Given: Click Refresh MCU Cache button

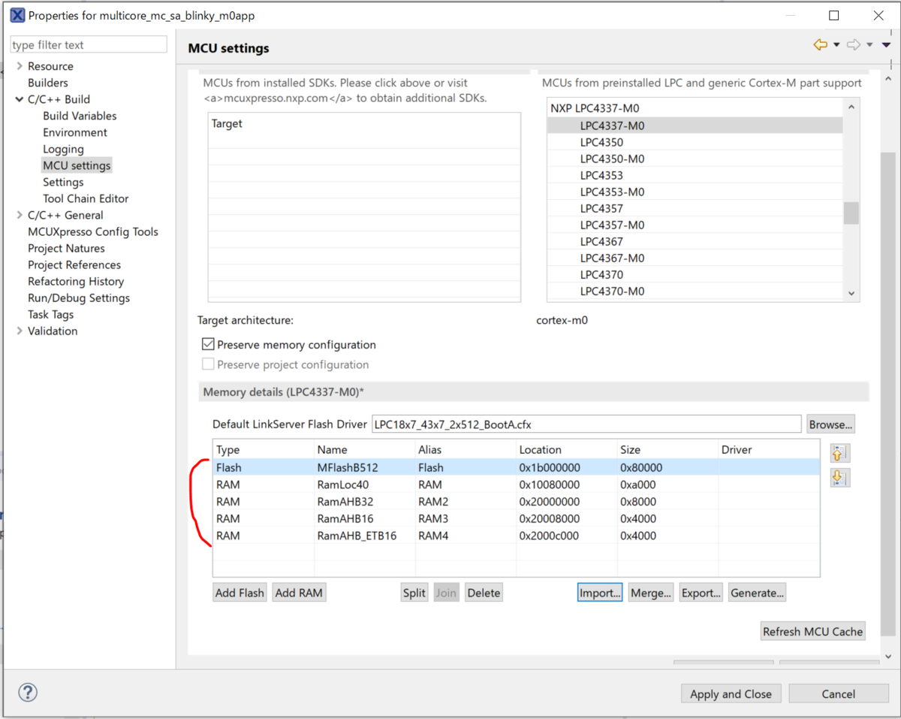Looking at the screenshot, I should (812, 631).
